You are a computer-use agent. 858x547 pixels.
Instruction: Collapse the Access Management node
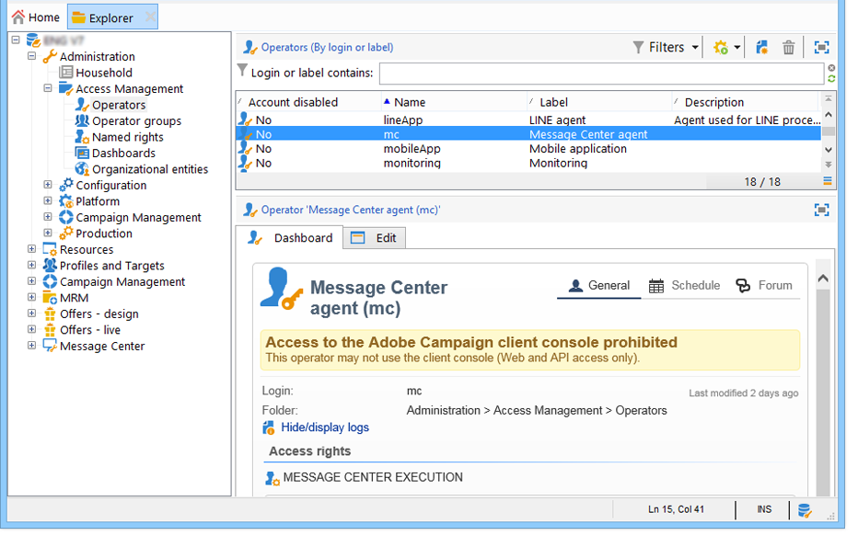[48, 89]
